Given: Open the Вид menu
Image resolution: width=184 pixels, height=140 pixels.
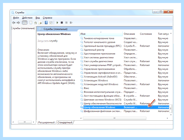Looking at the screenshot, I should tap(38, 18).
